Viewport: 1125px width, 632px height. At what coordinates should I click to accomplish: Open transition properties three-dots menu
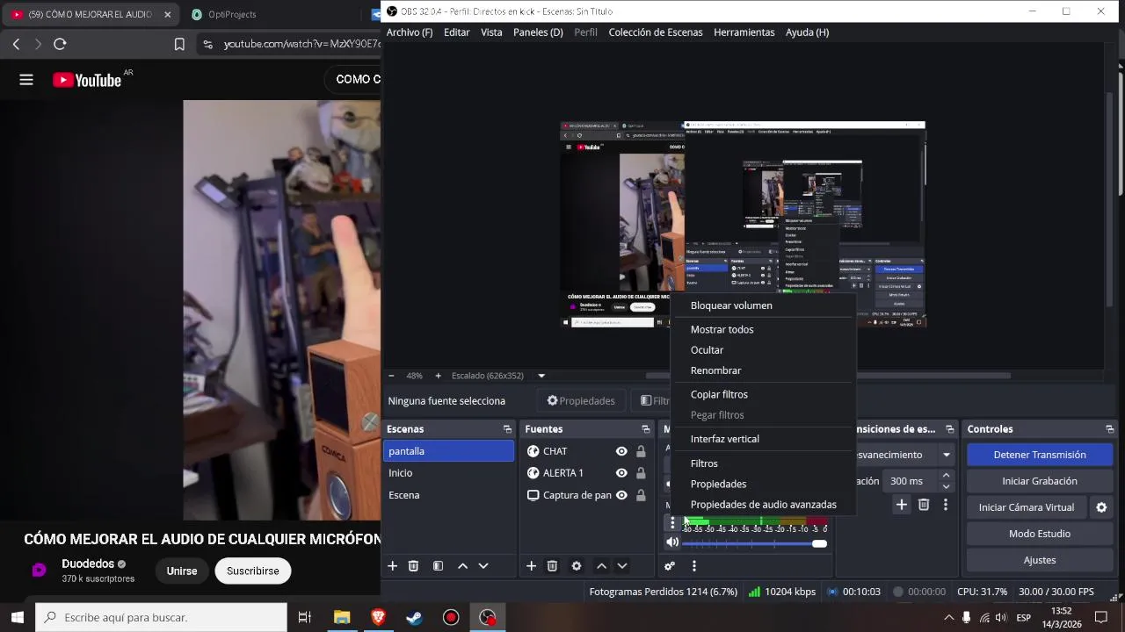946,505
